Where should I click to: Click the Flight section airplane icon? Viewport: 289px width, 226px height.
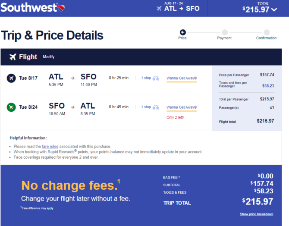[x=13, y=57]
